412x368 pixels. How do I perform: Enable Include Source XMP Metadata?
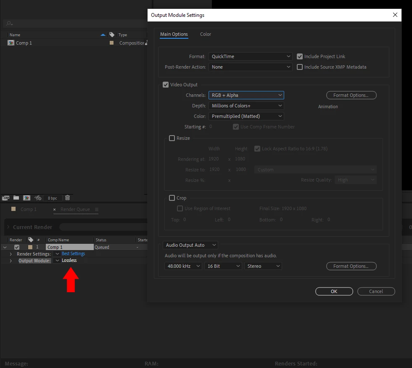click(x=299, y=67)
